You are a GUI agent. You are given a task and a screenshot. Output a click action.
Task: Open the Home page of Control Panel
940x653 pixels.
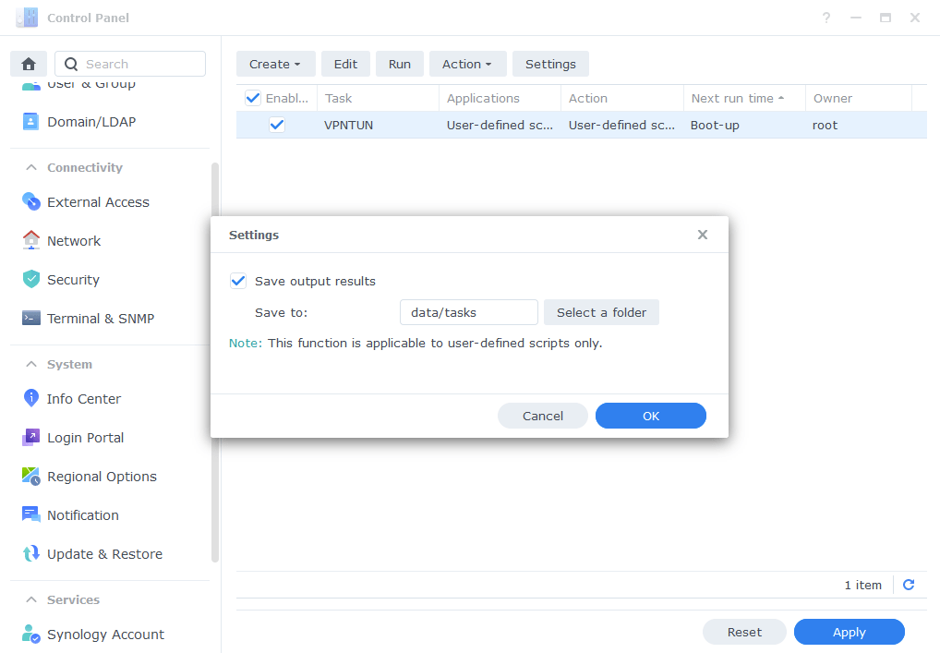28,63
